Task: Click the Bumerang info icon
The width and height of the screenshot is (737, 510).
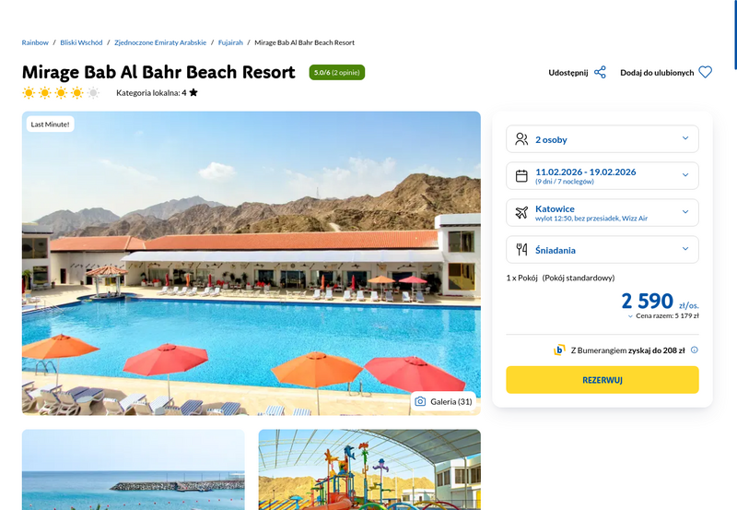Action: pos(695,350)
